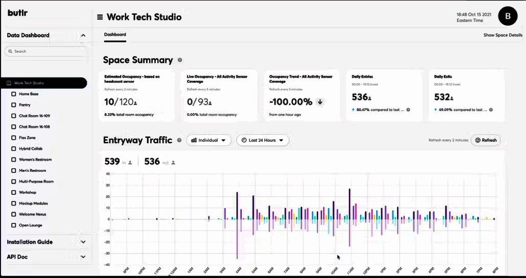Image resolution: width=526 pixels, height=278 pixels.
Task: Open the user profile avatar B
Action: [x=508, y=16]
